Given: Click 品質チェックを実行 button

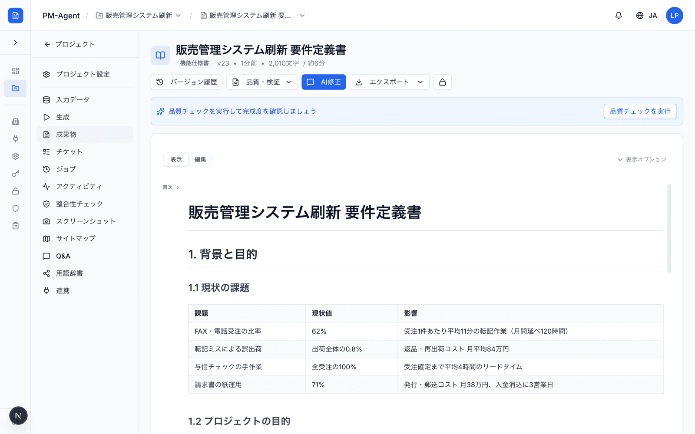Looking at the screenshot, I should point(640,112).
